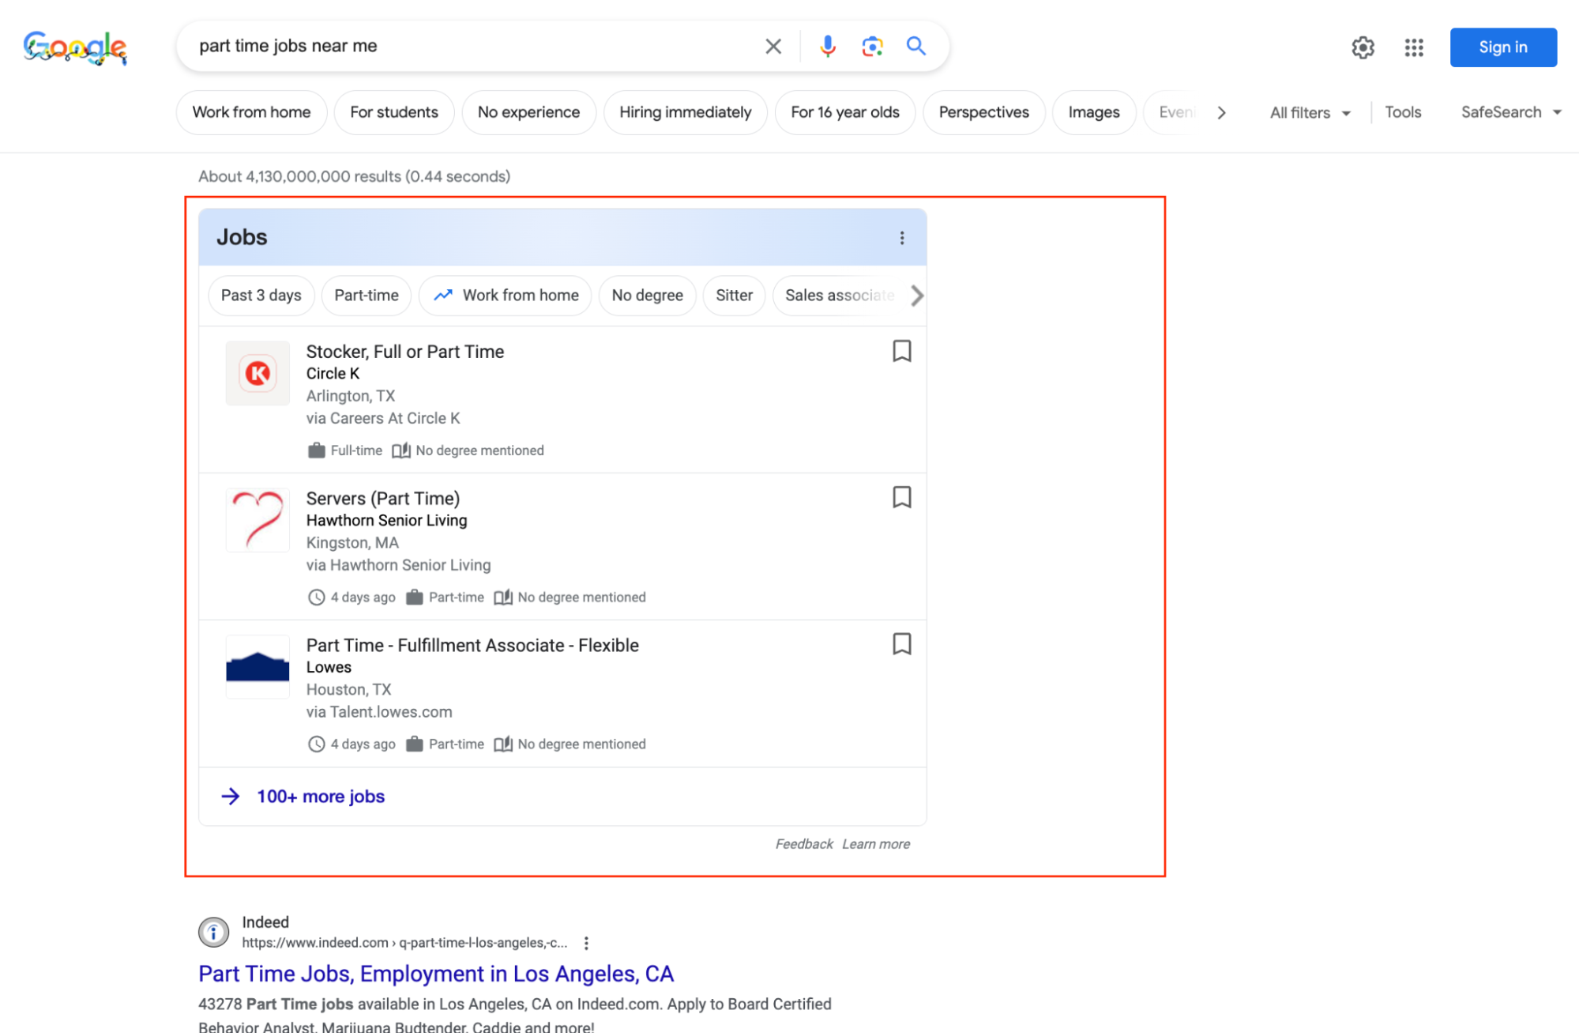Open the Google apps grid

point(1414,47)
